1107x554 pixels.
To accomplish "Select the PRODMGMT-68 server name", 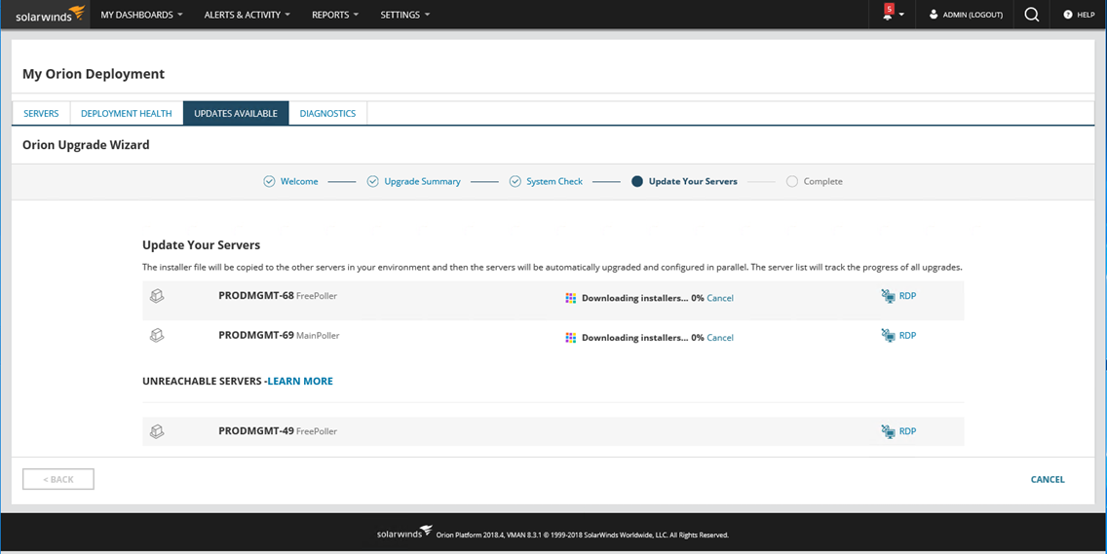I will tap(256, 296).
